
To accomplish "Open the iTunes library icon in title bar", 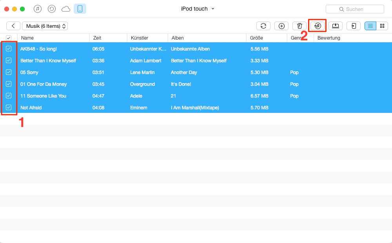I will click(x=38, y=9).
